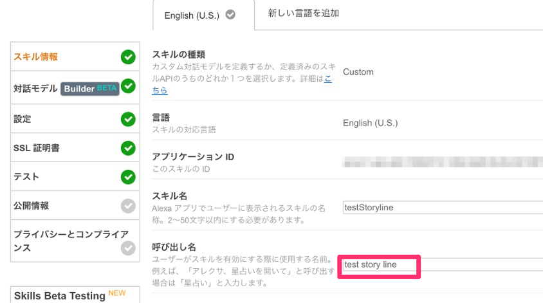Switch to the English (U.S.) language tab
Screen dimensions: 543x303
click(193, 15)
